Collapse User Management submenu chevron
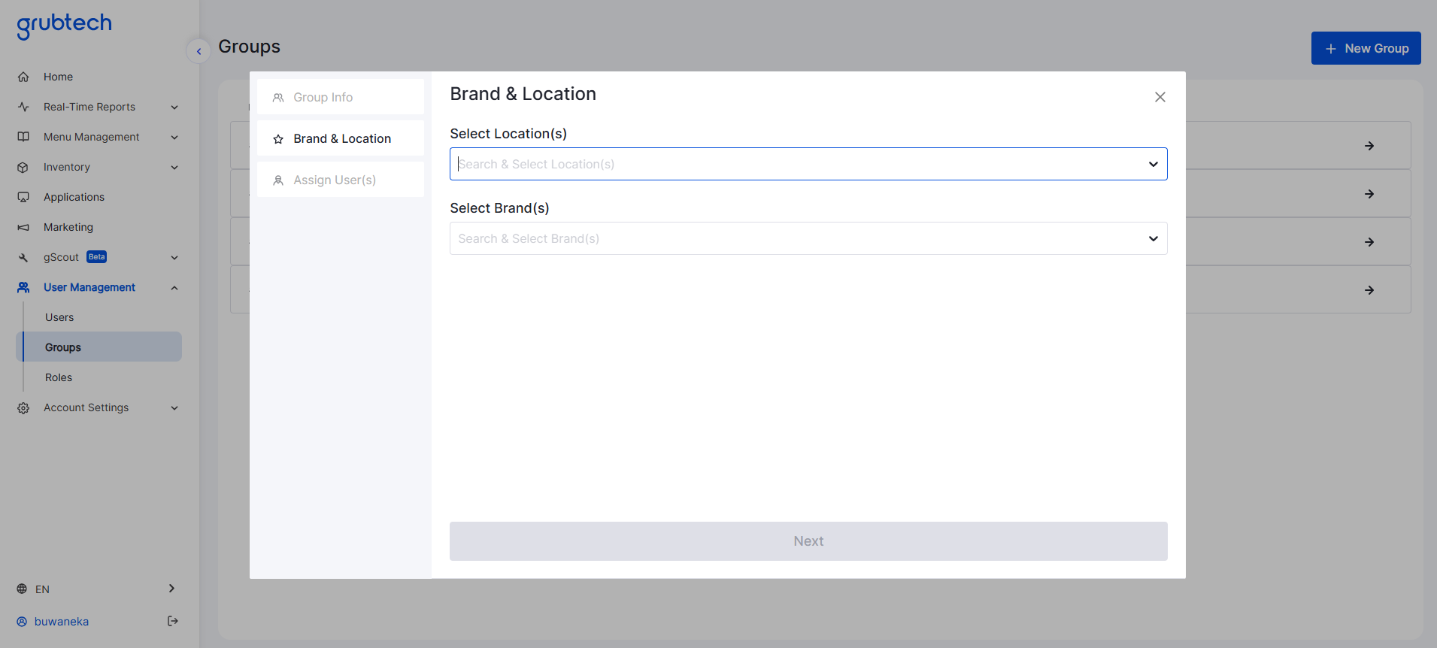This screenshot has width=1437, height=648. (x=174, y=288)
